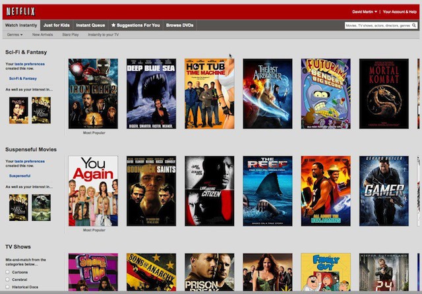
Task: Open the Prison Break poster
Action: pyautogui.click(x=210, y=272)
